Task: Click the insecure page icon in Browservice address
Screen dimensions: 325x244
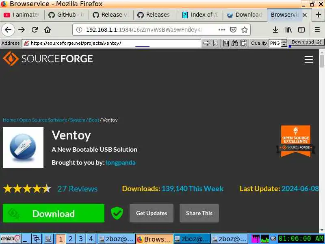Action: pos(26,43)
